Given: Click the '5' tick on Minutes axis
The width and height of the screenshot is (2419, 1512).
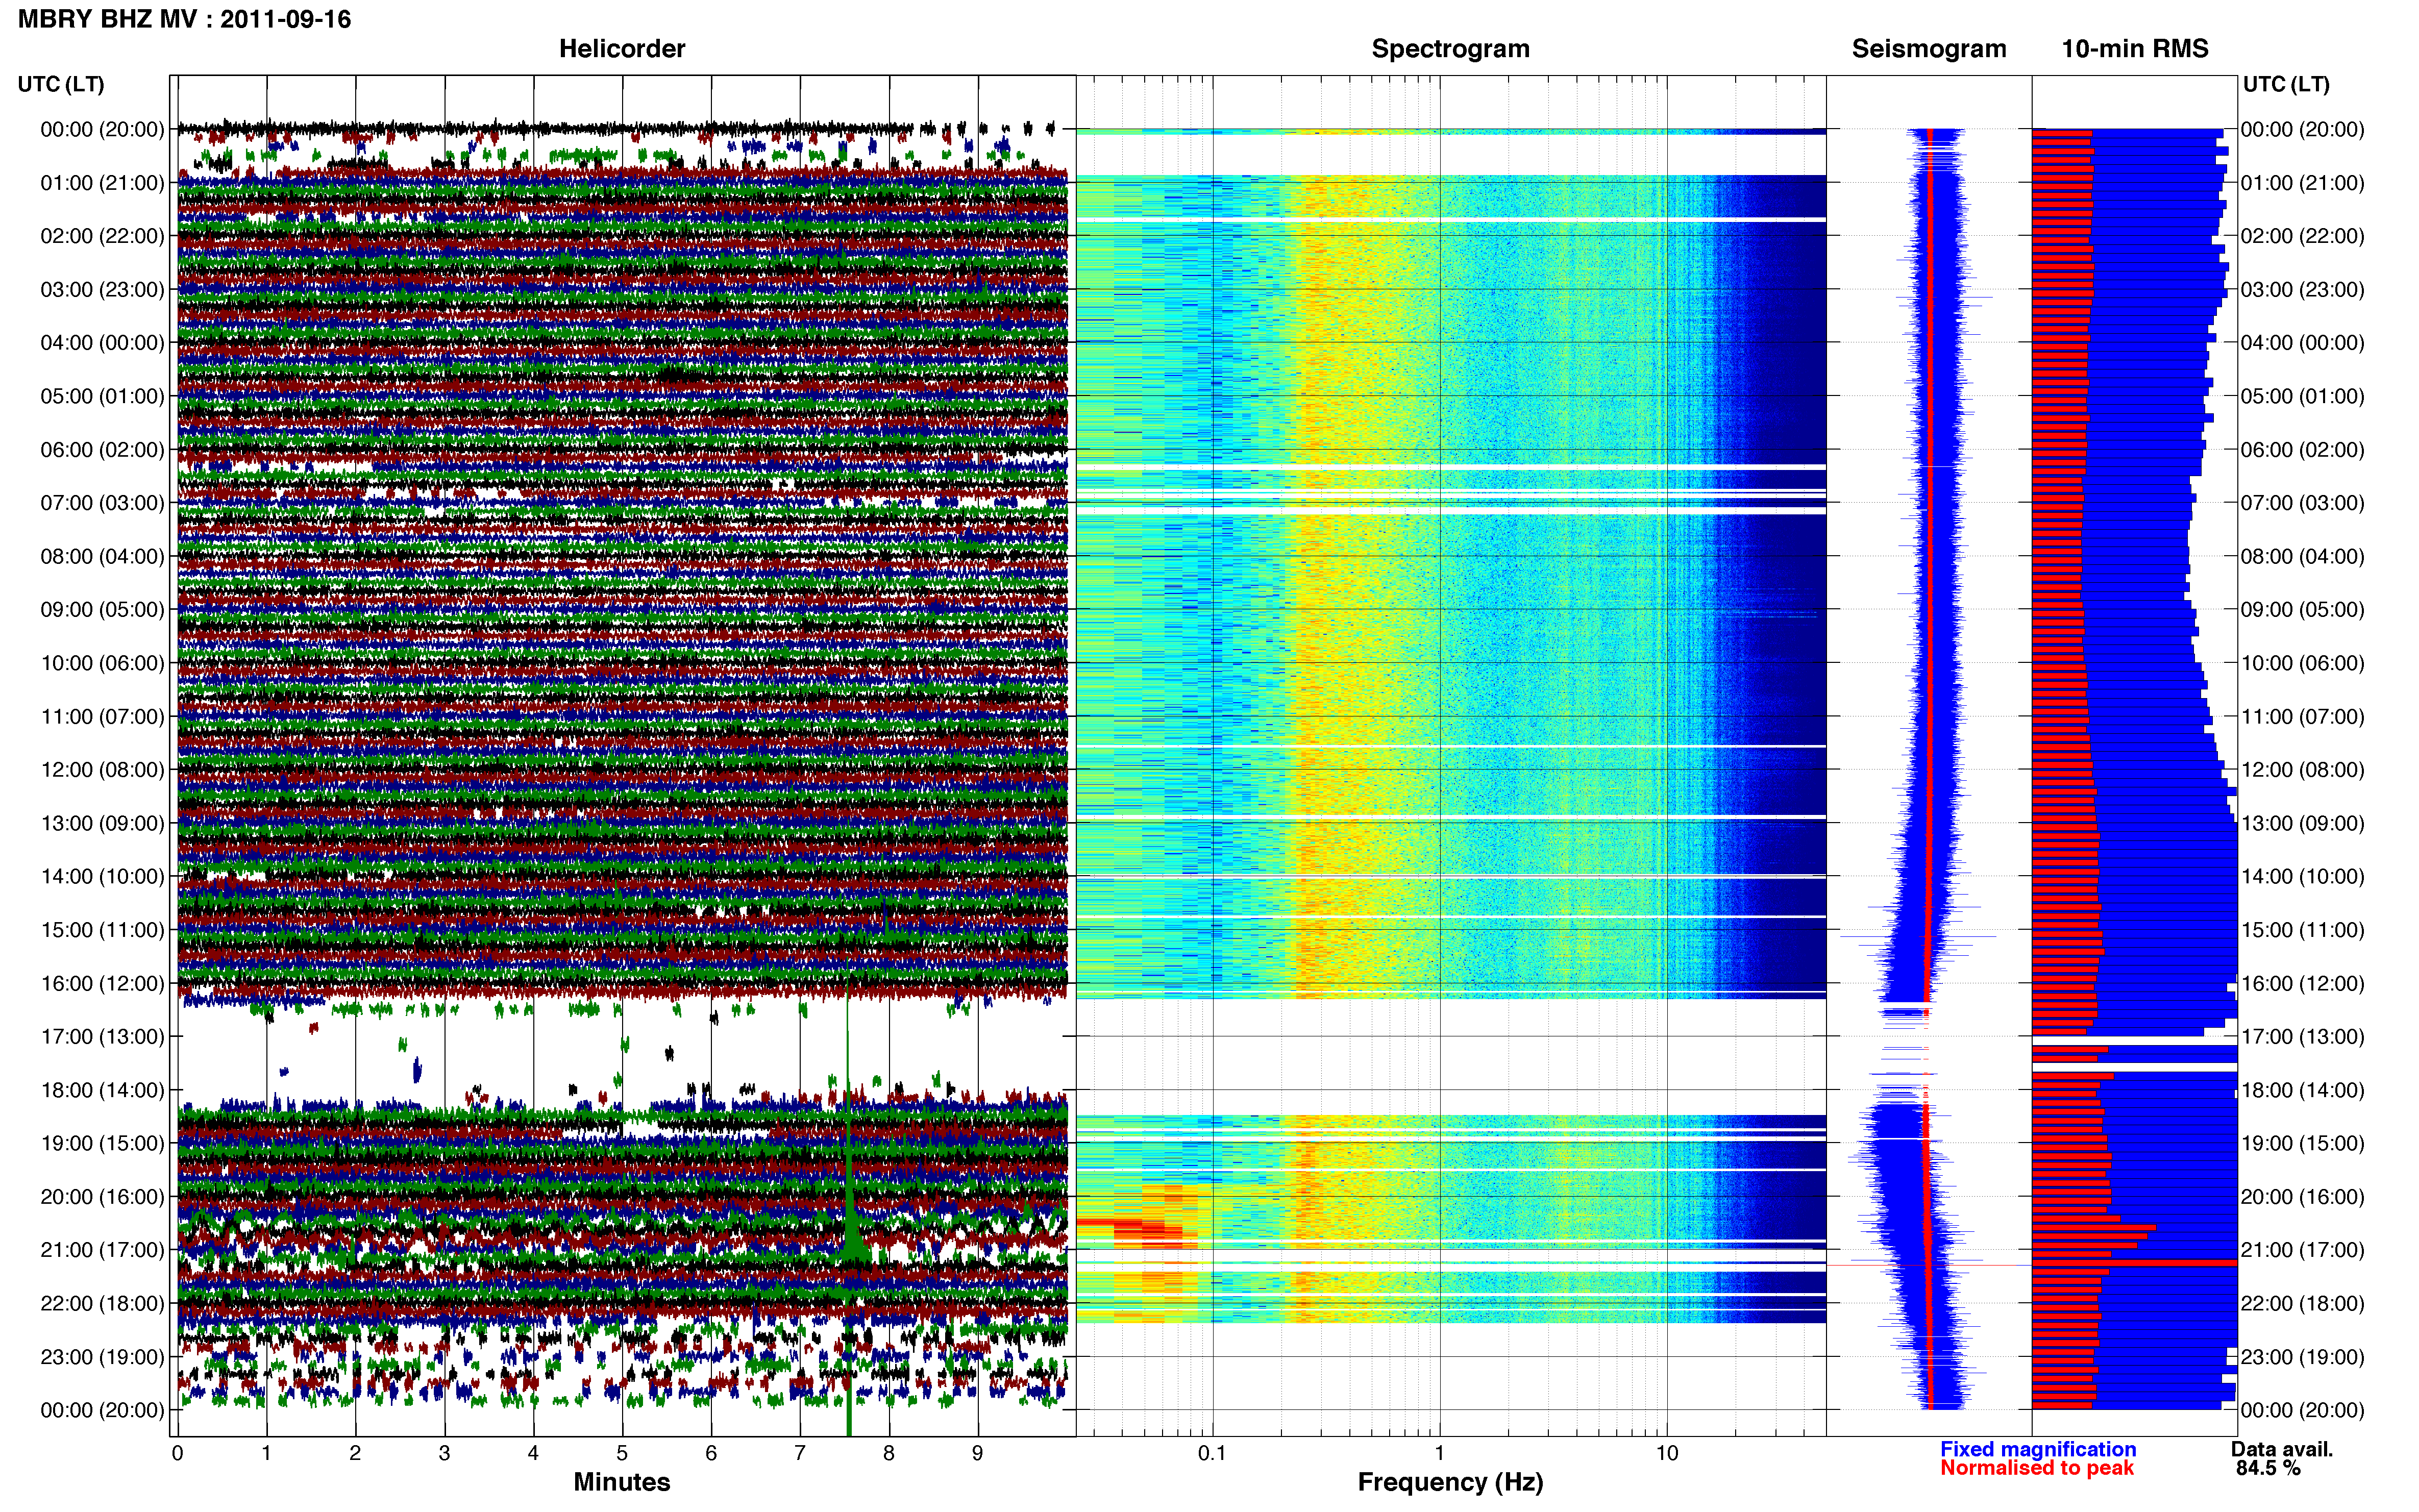Looking at the screenshot, I should coord(622,1453).
